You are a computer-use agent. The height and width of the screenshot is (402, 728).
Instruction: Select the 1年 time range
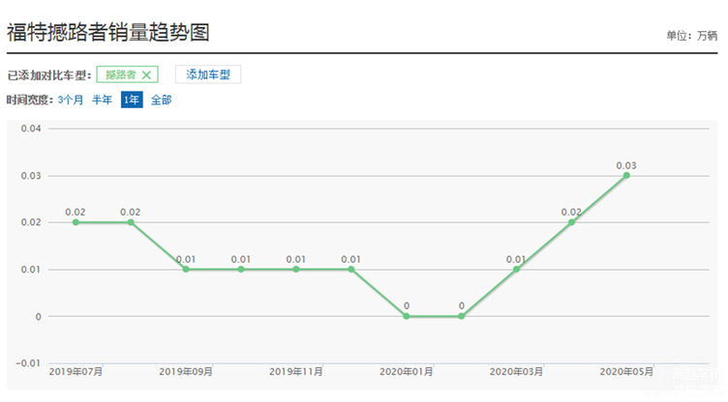pos(132,100)
